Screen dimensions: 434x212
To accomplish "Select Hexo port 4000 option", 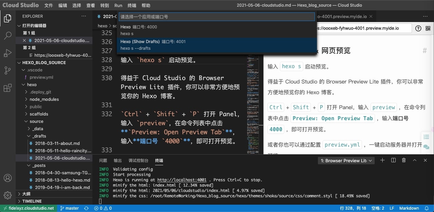I will click(216, 30).
